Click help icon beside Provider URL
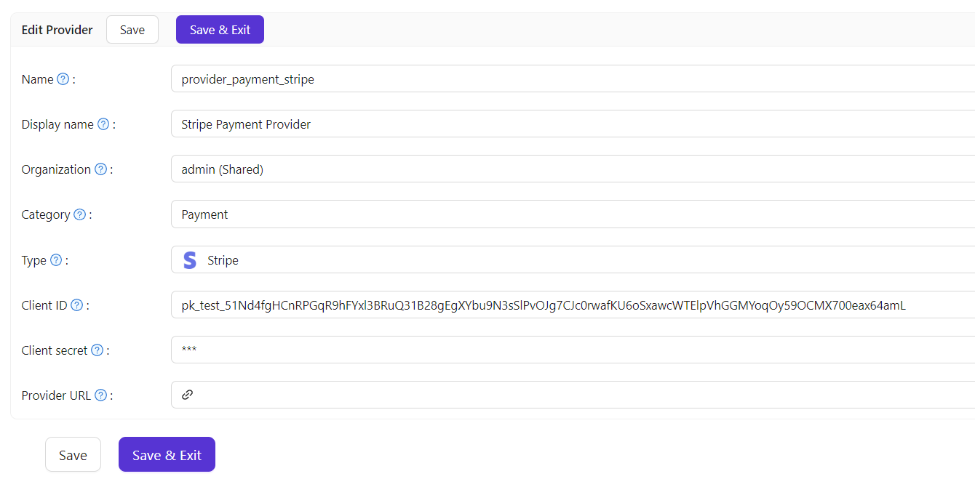Screen dimensions: 975x487 pyautogui.click(x=101, y=395)
